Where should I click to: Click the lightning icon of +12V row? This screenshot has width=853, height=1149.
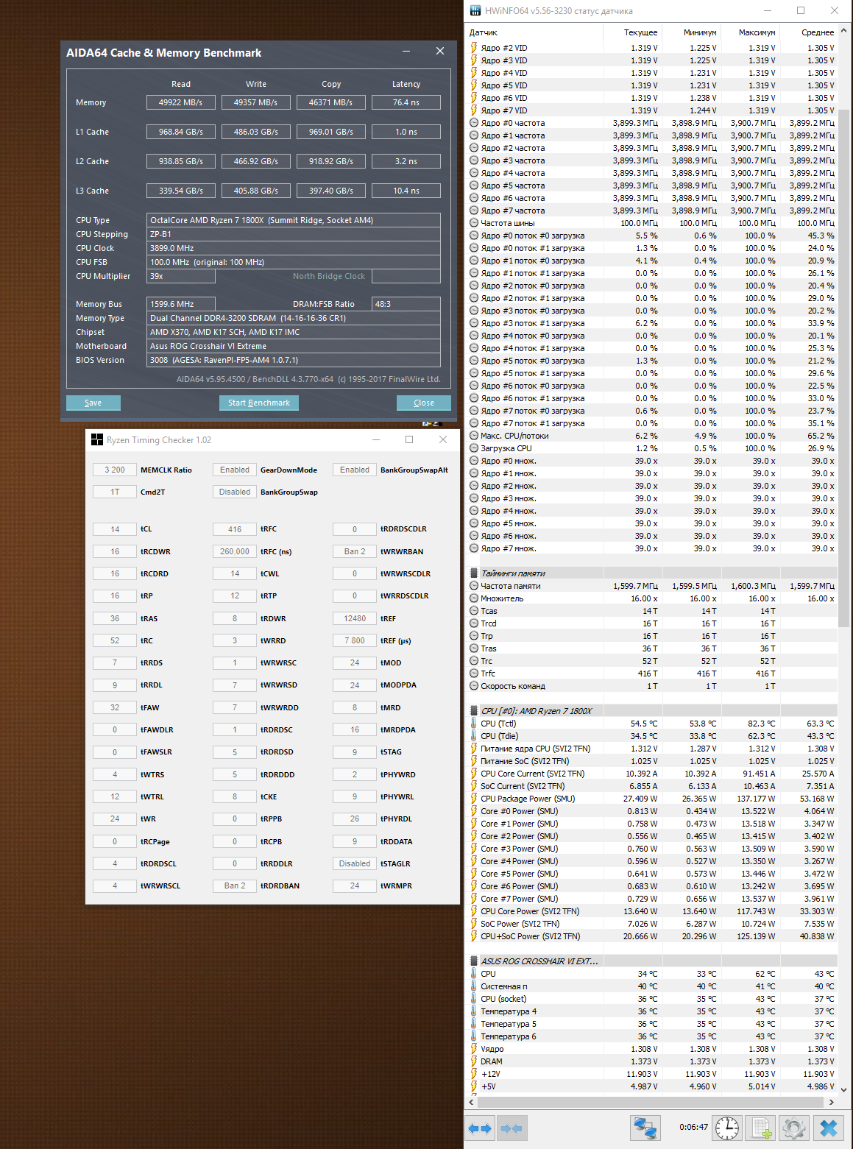[474, 1073]
